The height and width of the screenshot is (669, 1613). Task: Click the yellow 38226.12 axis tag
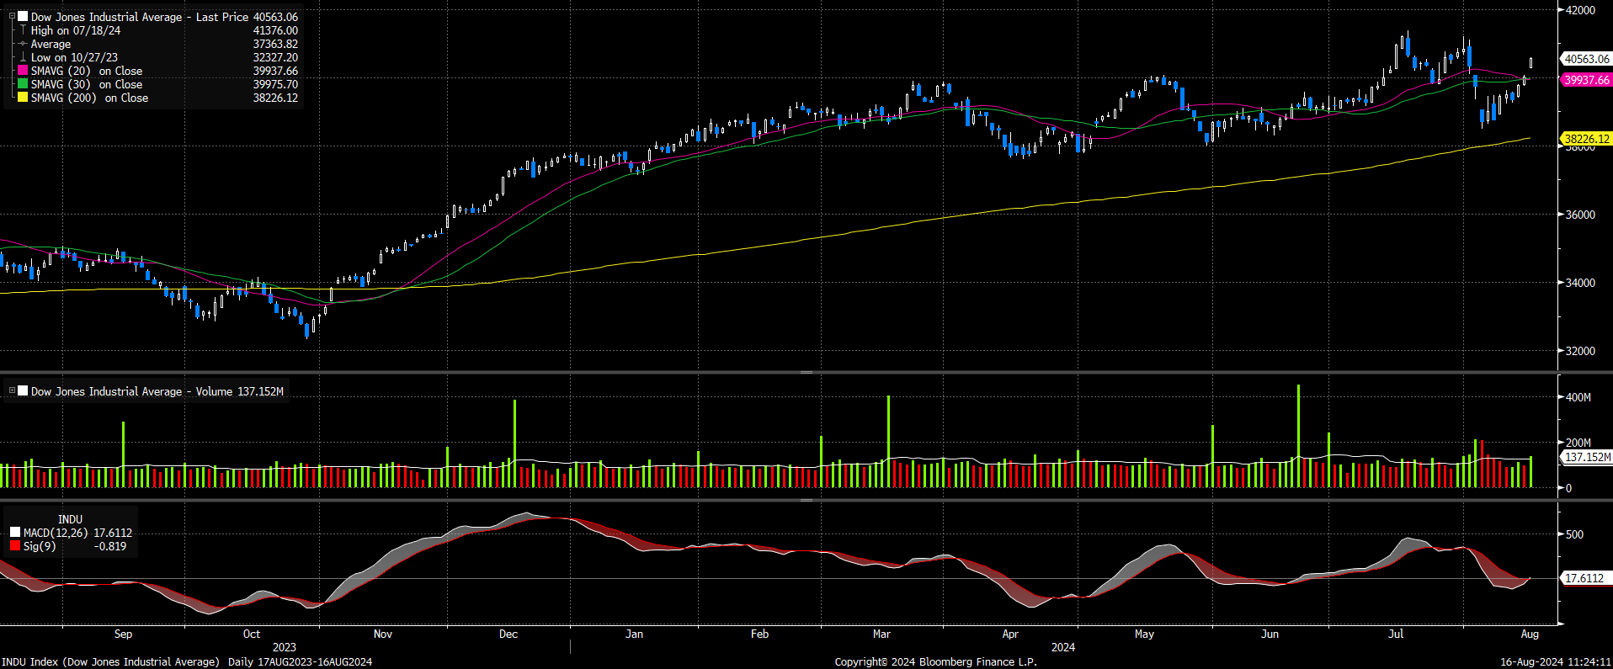(1587, 139)
